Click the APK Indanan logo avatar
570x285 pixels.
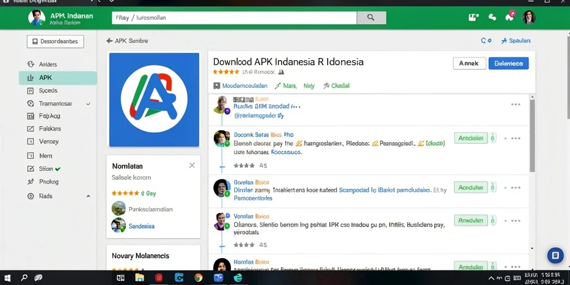pyautogui.click(x=37, y=17)
